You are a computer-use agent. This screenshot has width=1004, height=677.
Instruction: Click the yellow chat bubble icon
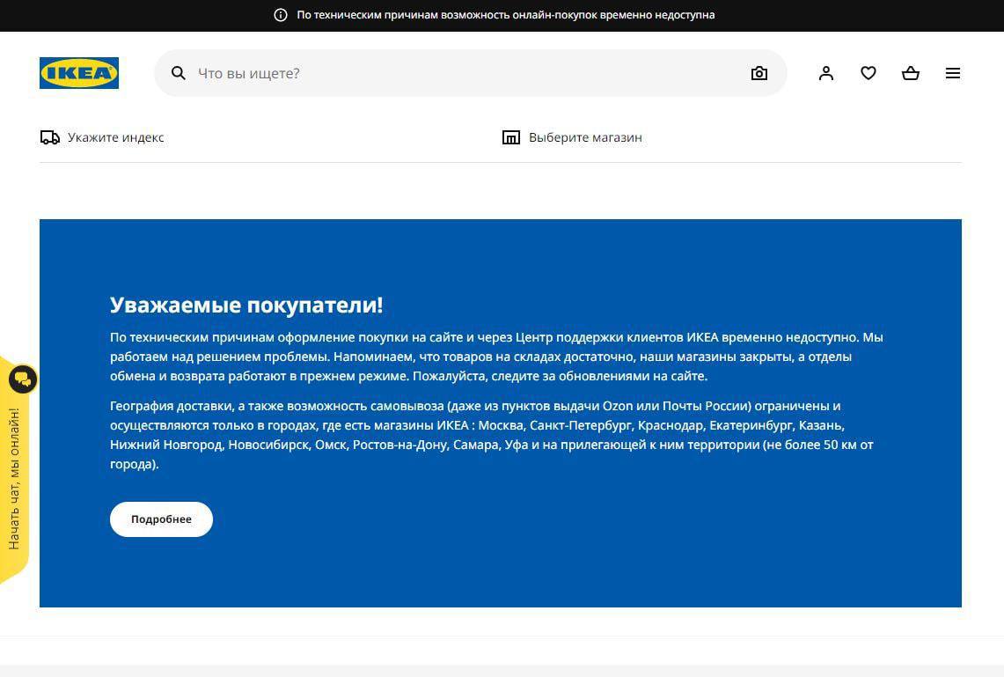(x=22, y=379)
